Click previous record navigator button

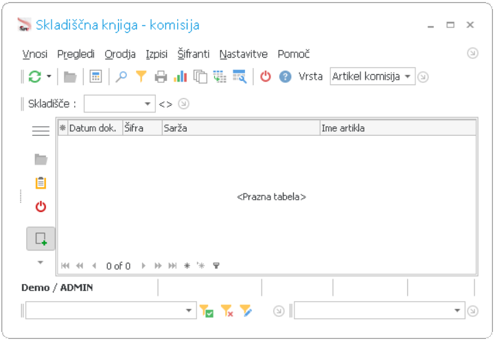coord(94,266)
